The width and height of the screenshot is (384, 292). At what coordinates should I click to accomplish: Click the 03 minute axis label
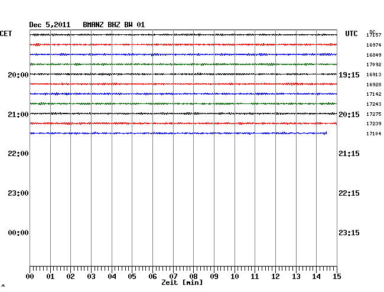[91, 277]
